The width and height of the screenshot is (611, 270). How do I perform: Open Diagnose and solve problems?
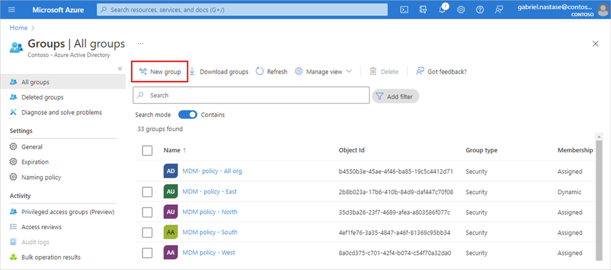tap(63, 112)
